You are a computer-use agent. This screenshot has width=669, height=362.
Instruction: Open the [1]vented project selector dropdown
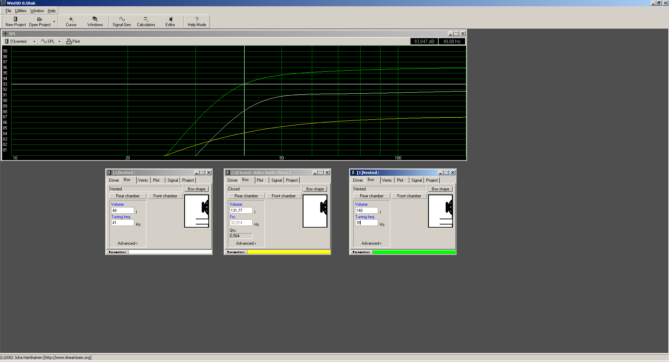tap(34, 41)
